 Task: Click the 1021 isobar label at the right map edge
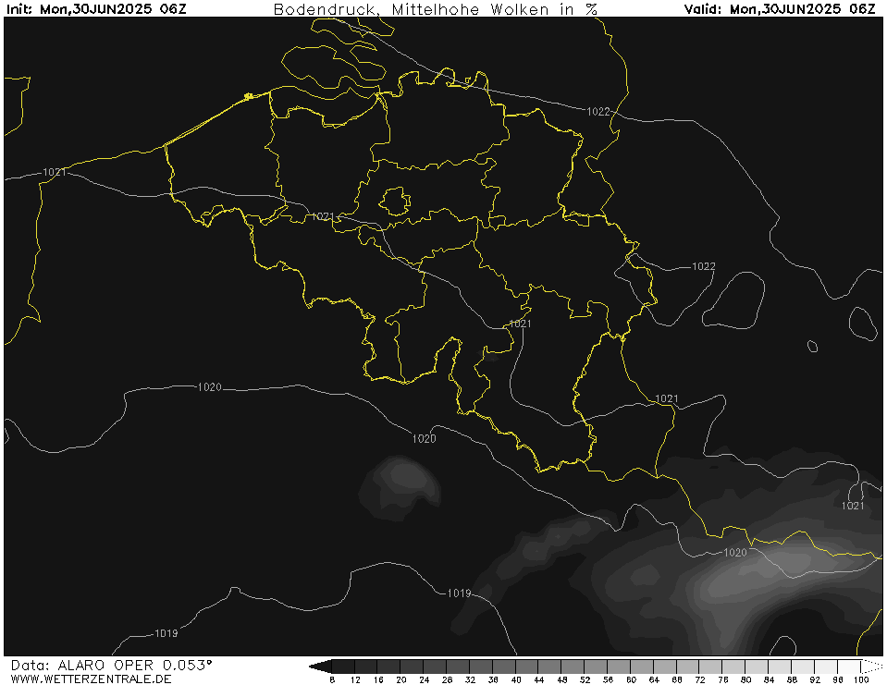(x=853, y=506)
